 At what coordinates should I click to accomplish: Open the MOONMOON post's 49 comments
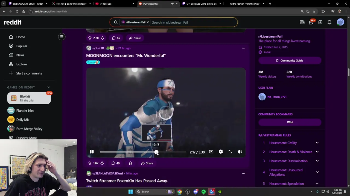point(116,163)
